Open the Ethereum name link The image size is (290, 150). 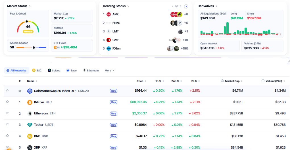[41, 113]
